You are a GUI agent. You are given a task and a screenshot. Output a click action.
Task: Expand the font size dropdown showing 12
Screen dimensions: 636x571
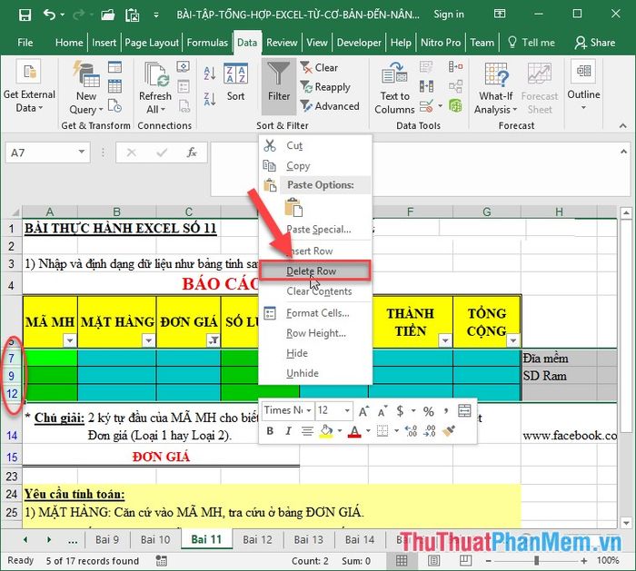coord(347,410)
